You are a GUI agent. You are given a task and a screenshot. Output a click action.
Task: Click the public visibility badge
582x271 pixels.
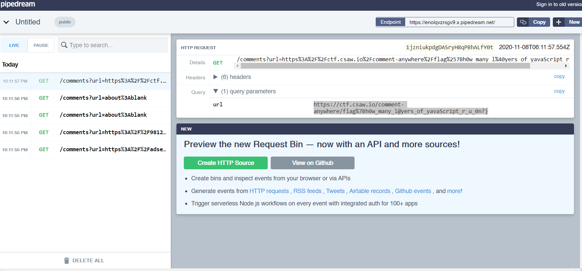pyautogui.click(x=65, y=22)
